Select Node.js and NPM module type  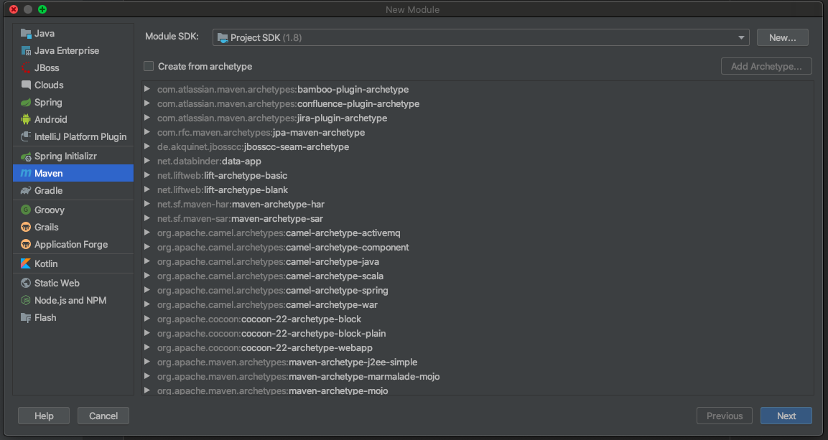tap(73, 300)
